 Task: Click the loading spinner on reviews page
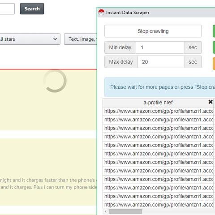click(x=55, y=81)
